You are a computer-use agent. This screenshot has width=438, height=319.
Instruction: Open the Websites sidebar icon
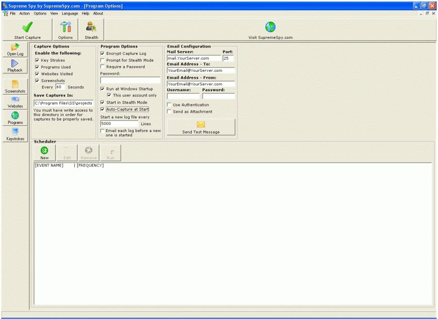point(15,101)
